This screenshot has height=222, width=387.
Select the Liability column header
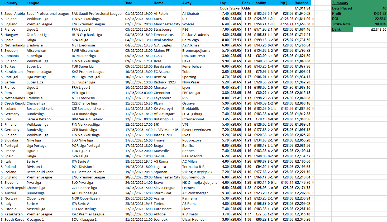pyautogui.click(x=259, y=3)
